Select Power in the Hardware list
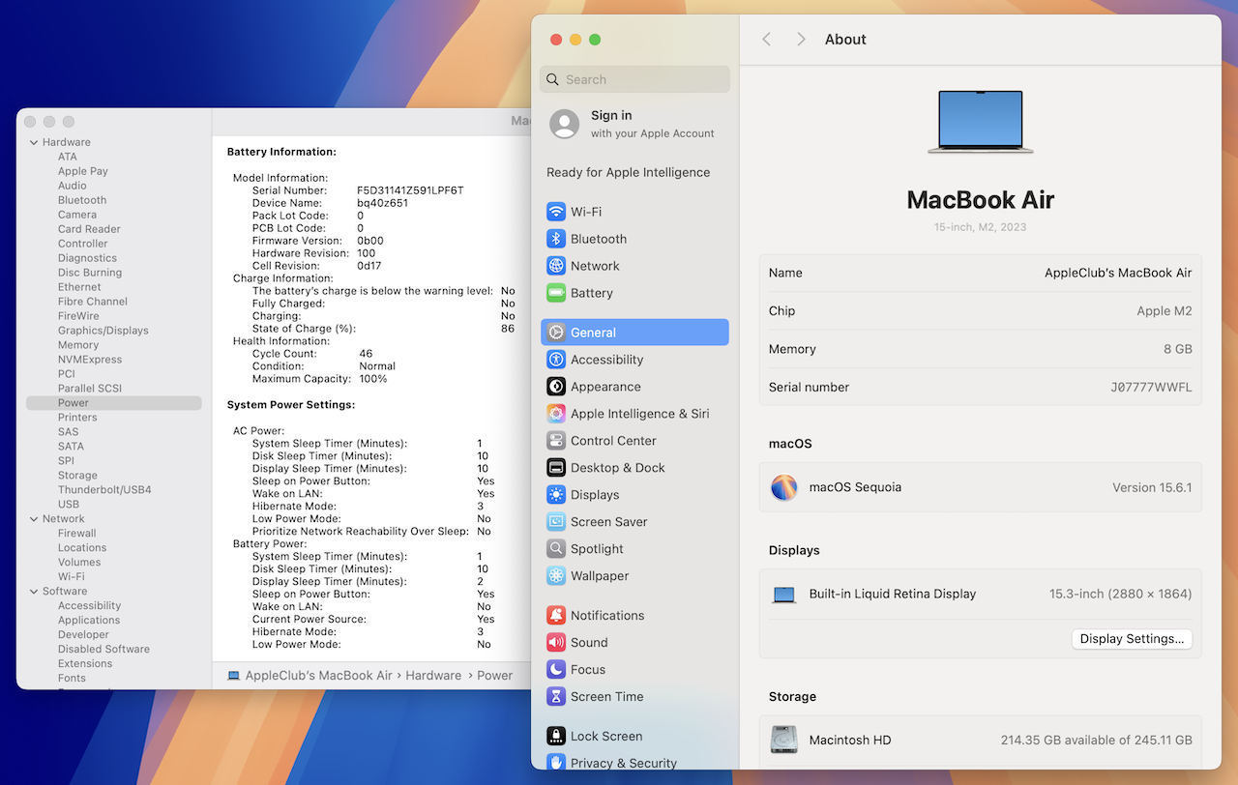This screenshot has height=785, width=1238. click(114, 403)
